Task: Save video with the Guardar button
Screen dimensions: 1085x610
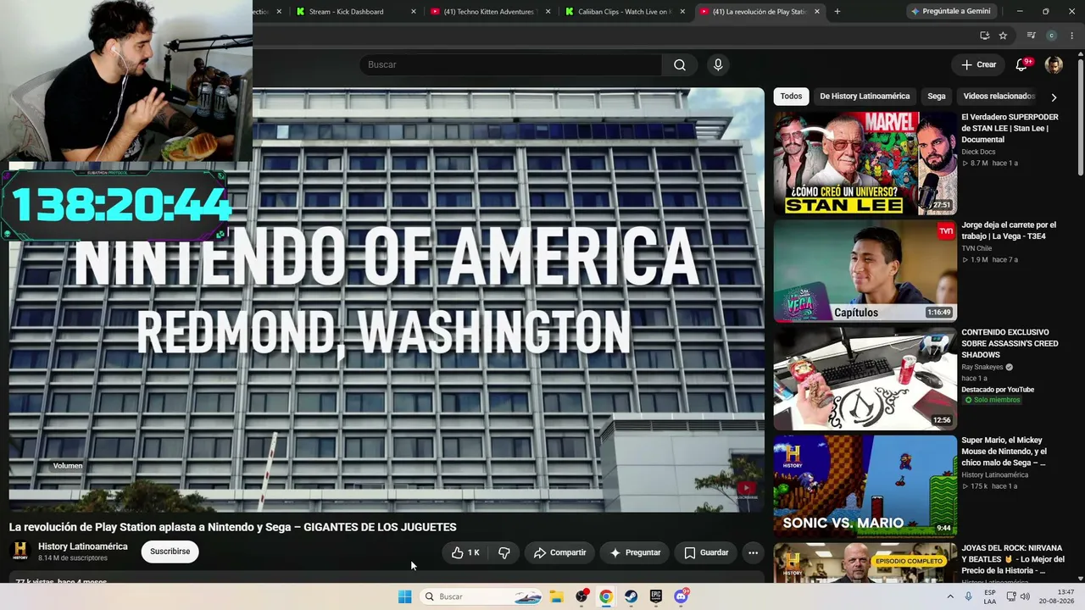Action: (706, 552)
